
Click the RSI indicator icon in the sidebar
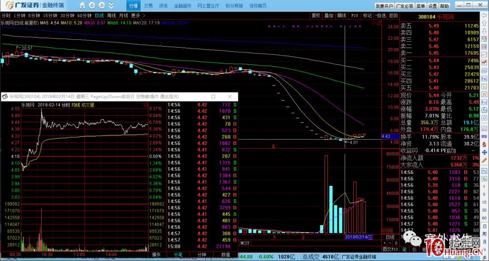click(484, 136)
